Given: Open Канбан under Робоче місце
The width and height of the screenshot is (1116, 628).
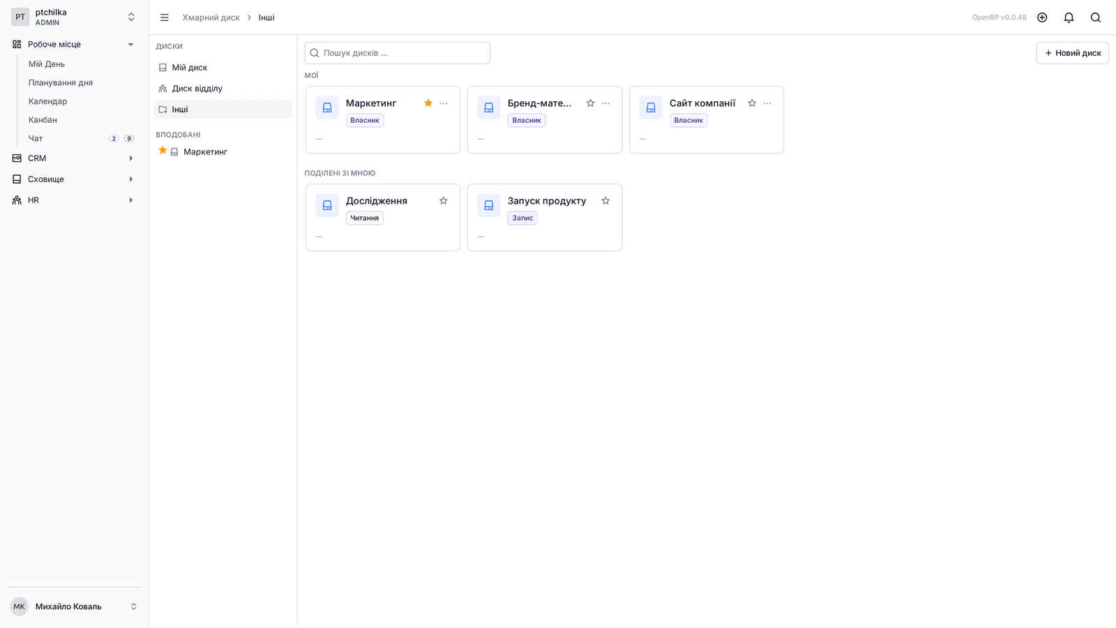Looking at the screenshot, I should [x=43, y=120].
